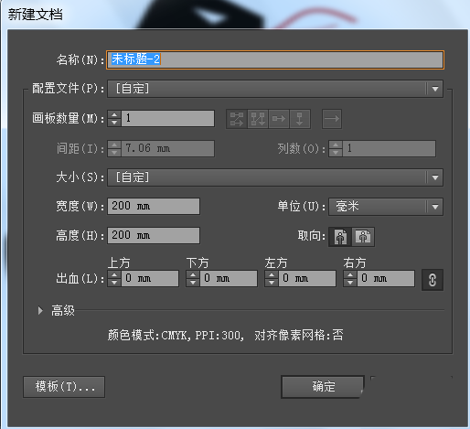This screenshot has width=470, height=429.
Task: Click the left-to-right layout arrow icon
Action: pyautogui.click(x=332, y=119)
